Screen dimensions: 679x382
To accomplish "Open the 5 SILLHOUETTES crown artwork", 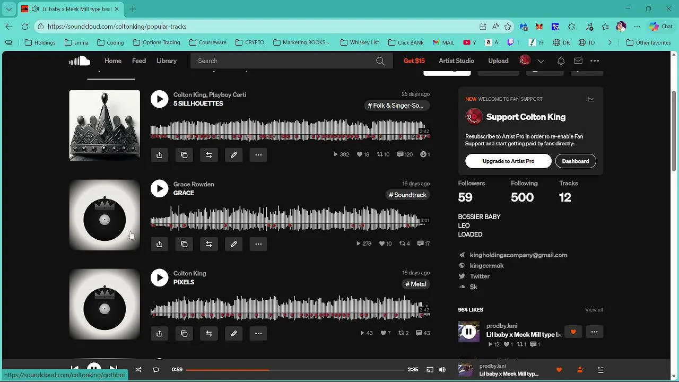I will [x=105, y=125].
